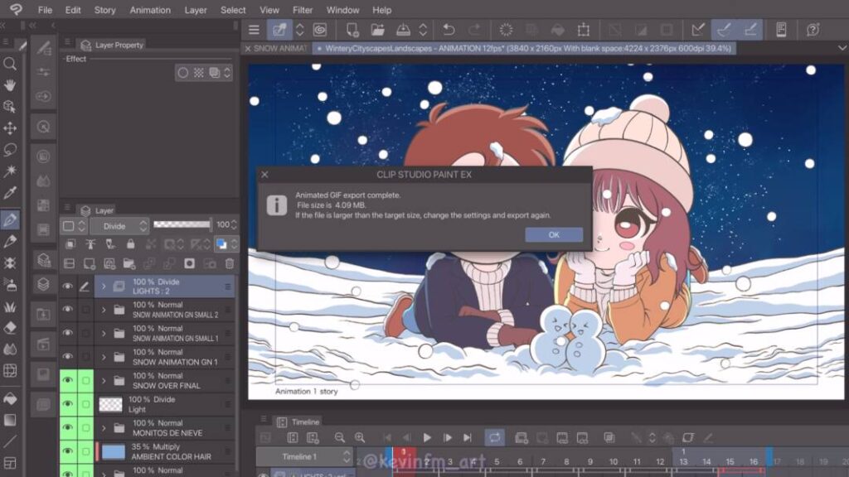Expand the SNOW ANIMATION GN SMALL 2 folder

[104, 310]
